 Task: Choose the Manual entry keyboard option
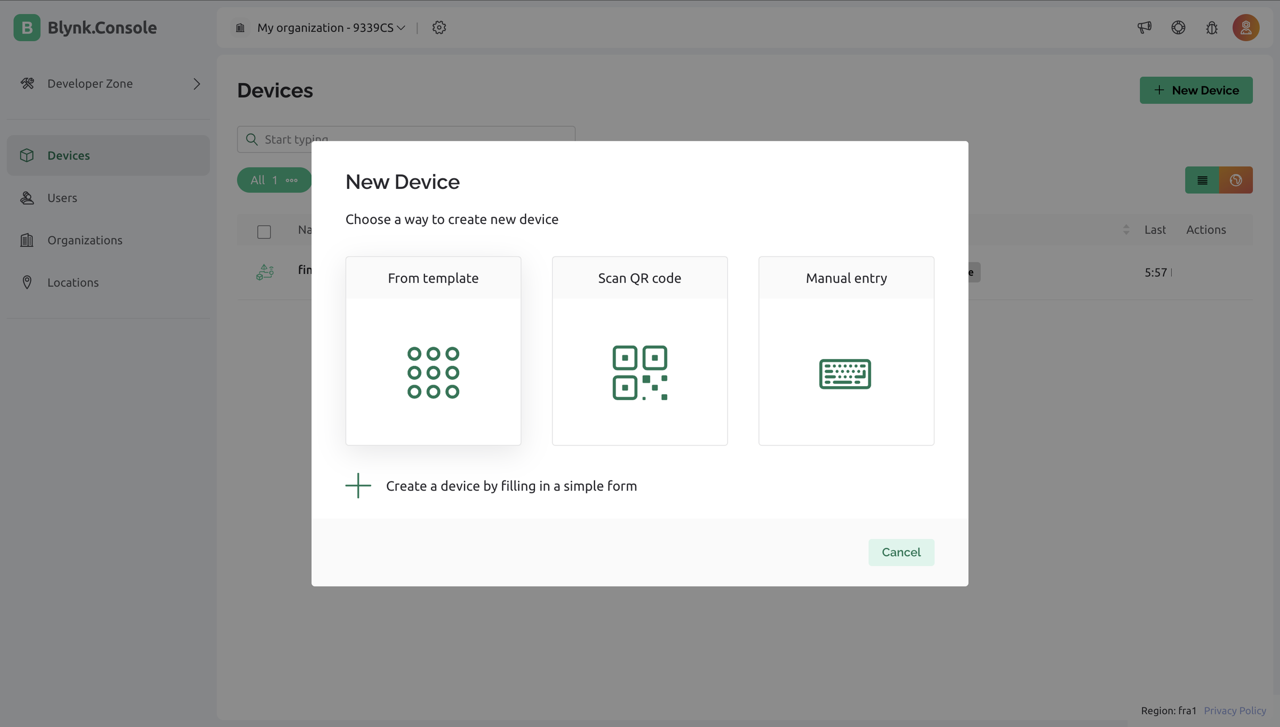pyautogui.click(x=845, y=350)
